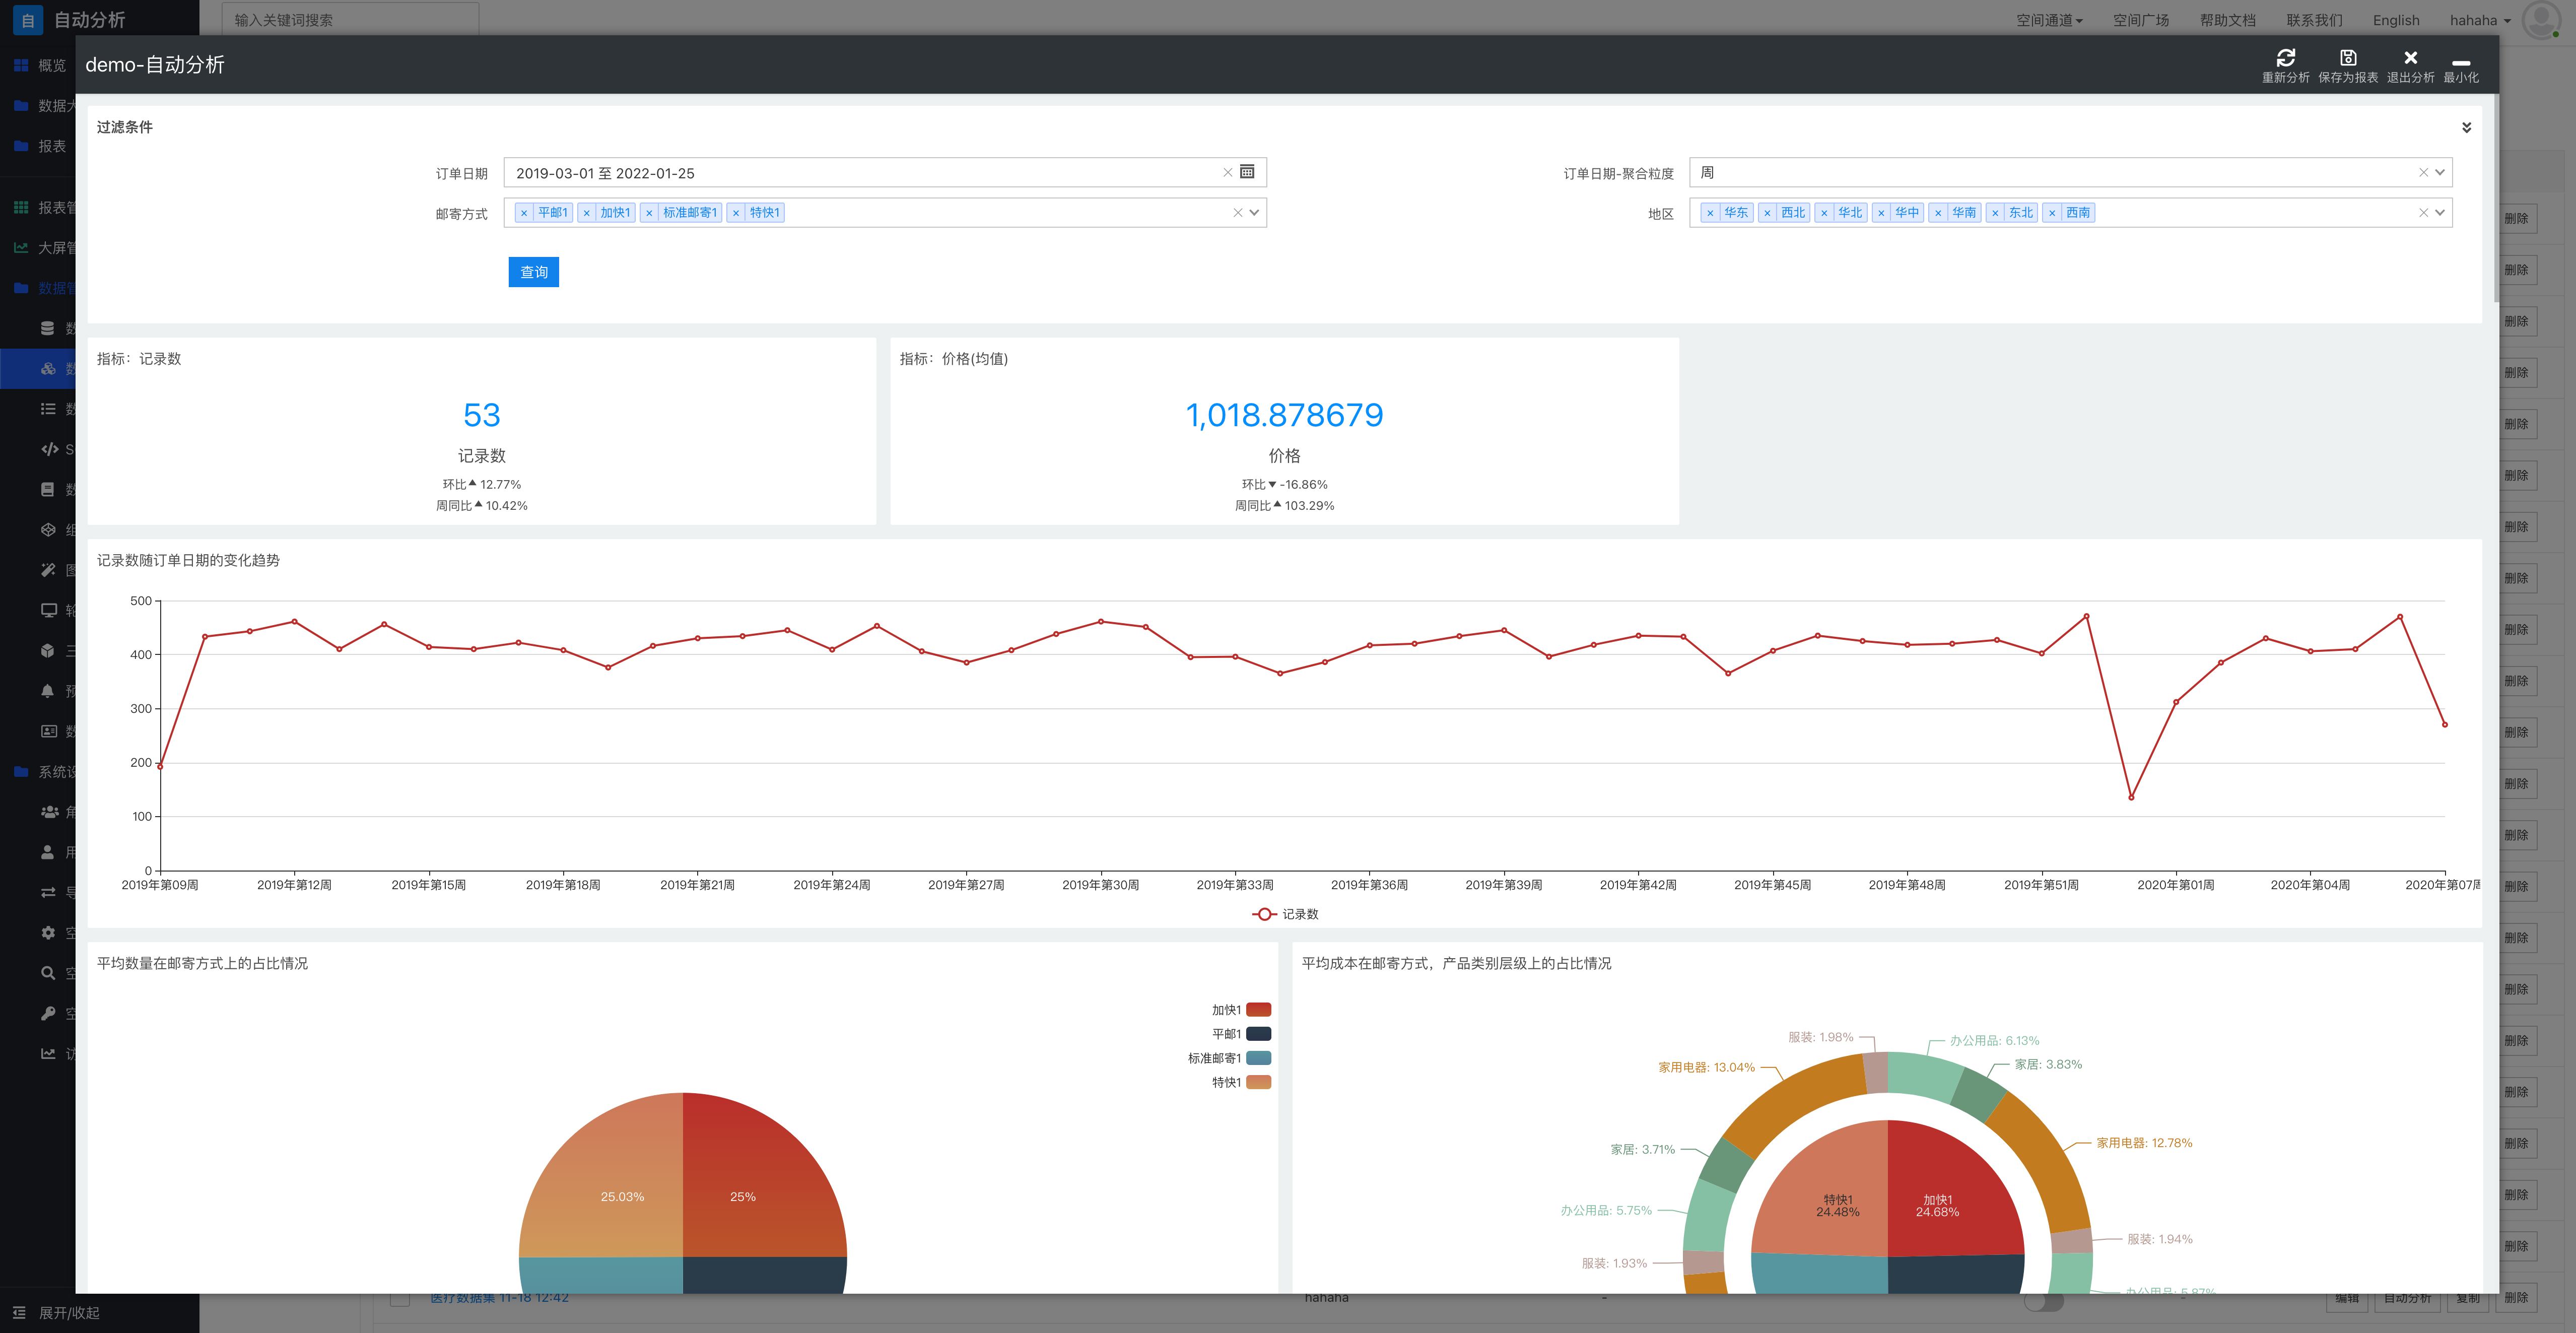Toggle the 记录数 series in line chart legend
Viewport: 2576px width, 1333px height.
[x=1285, y=914]
